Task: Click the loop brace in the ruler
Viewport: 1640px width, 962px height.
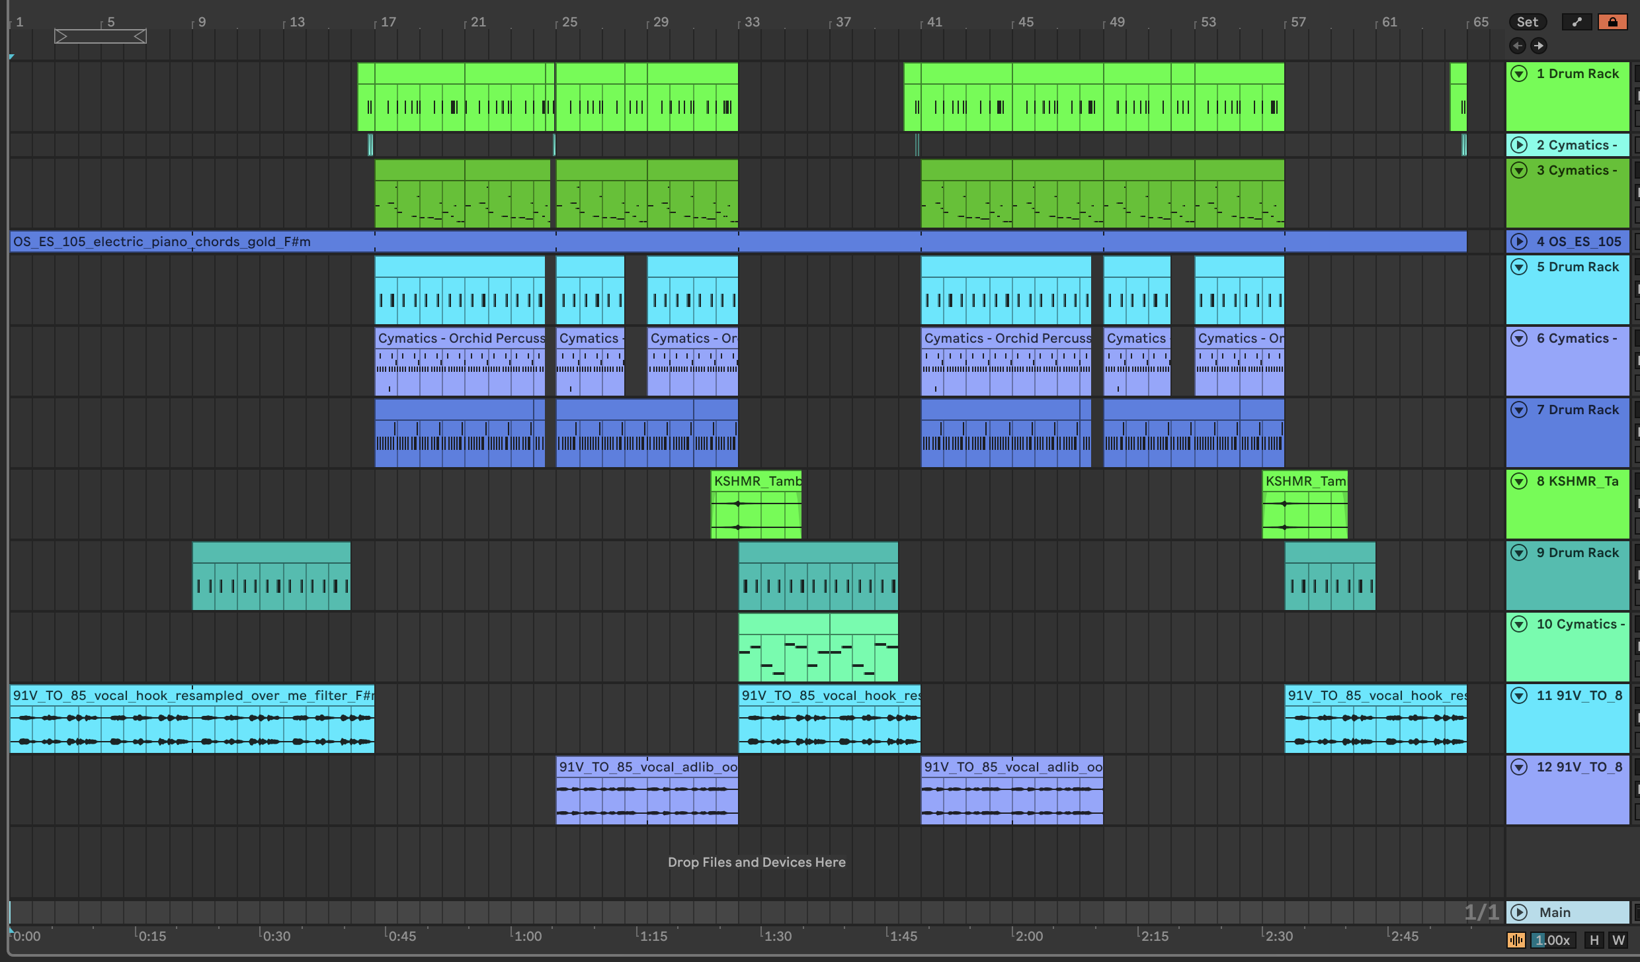Action: [x=101, y=36]
